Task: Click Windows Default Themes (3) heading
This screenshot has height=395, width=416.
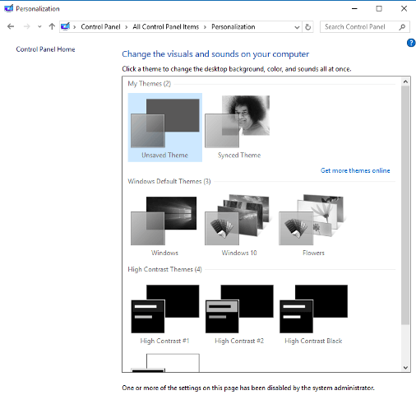Action: 169,182
